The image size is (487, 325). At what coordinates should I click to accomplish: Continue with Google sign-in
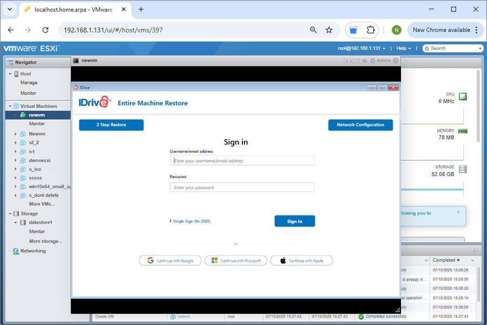coord(170,261)
